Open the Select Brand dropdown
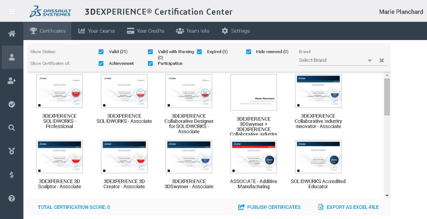The width and height of the screenshot is (427, 219). [370, 60]
